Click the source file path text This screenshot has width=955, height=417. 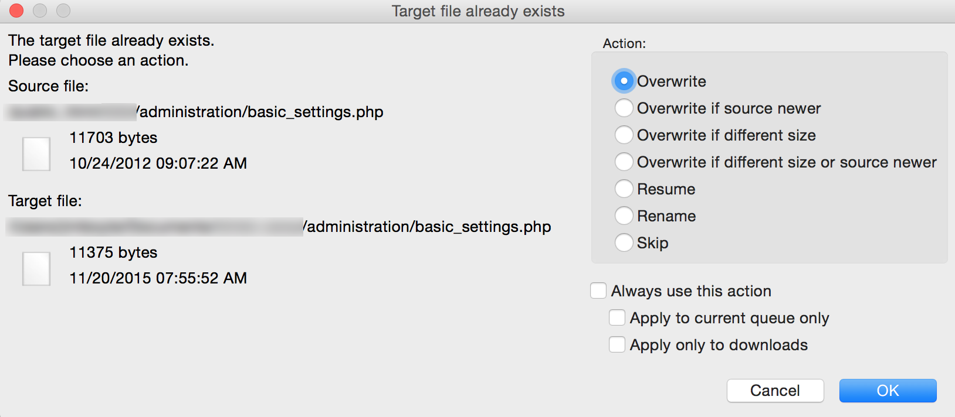261,112
